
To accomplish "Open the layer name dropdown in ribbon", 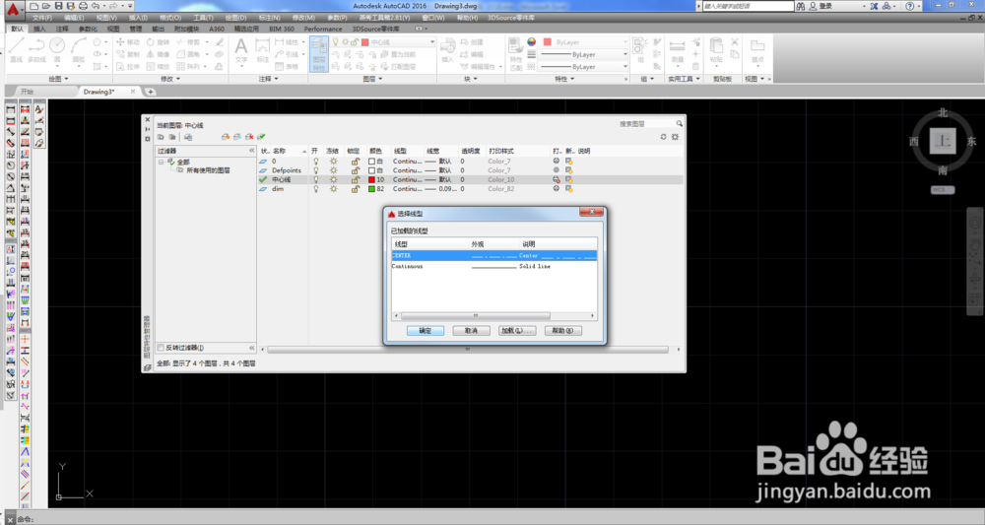I will coord(432,42).
